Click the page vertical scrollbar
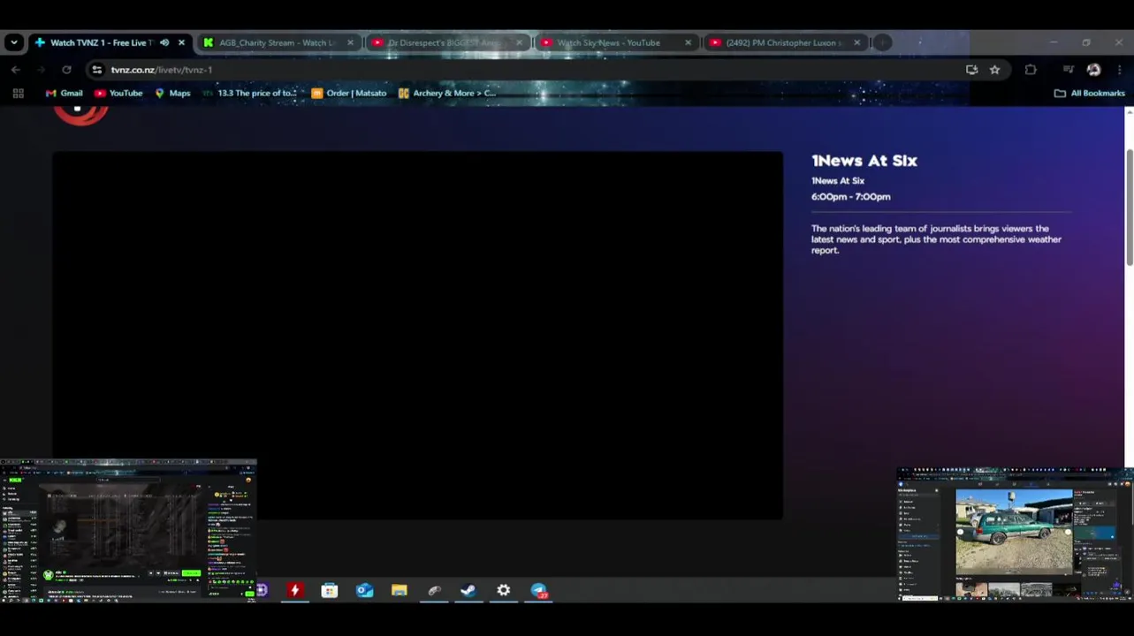The image size is (1134, 636). pos(1129,207)
